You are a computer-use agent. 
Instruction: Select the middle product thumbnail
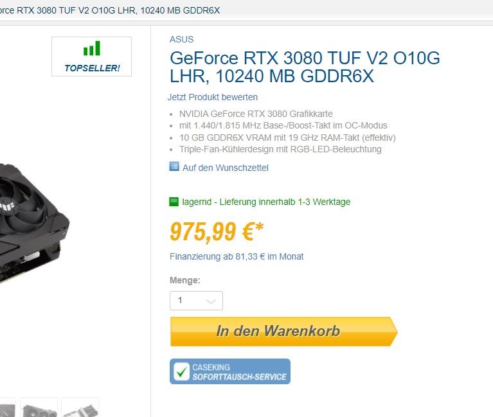[39, 407]
